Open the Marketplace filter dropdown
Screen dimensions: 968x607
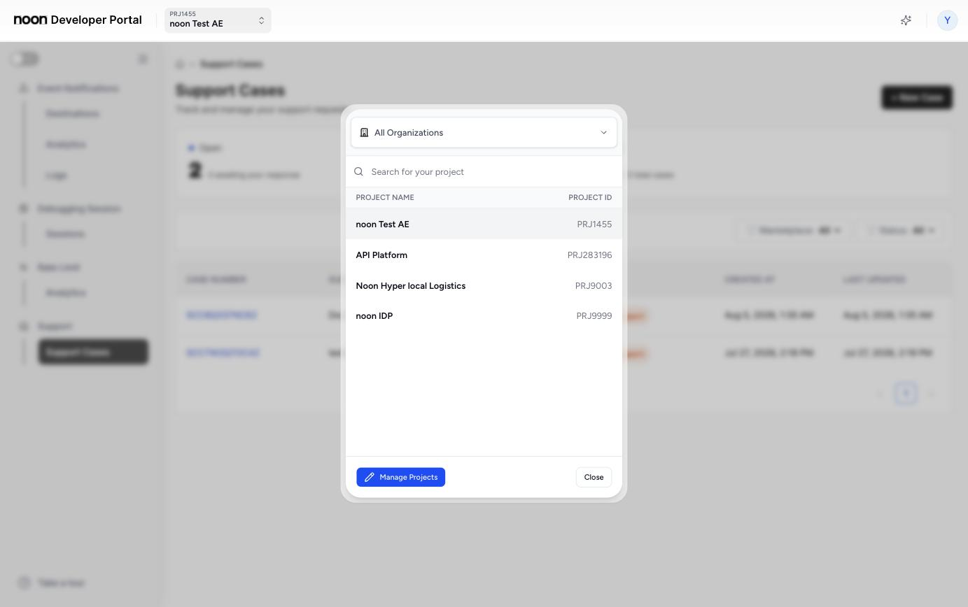tap(794, 230)
